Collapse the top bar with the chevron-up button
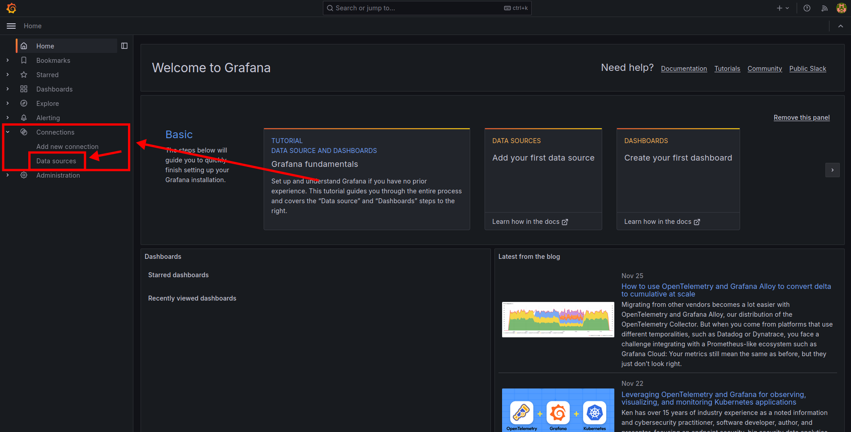 pos(840,26)
